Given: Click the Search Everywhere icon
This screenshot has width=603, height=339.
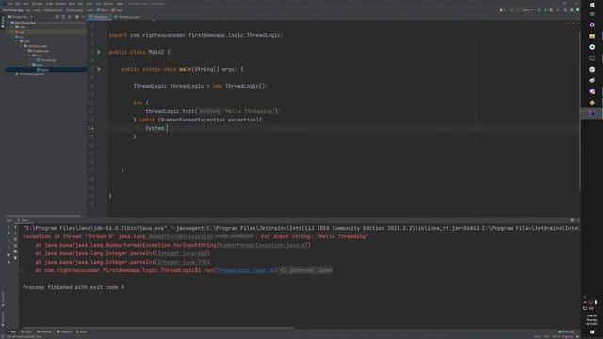Looking at the screenshot, I should (565, 10).
